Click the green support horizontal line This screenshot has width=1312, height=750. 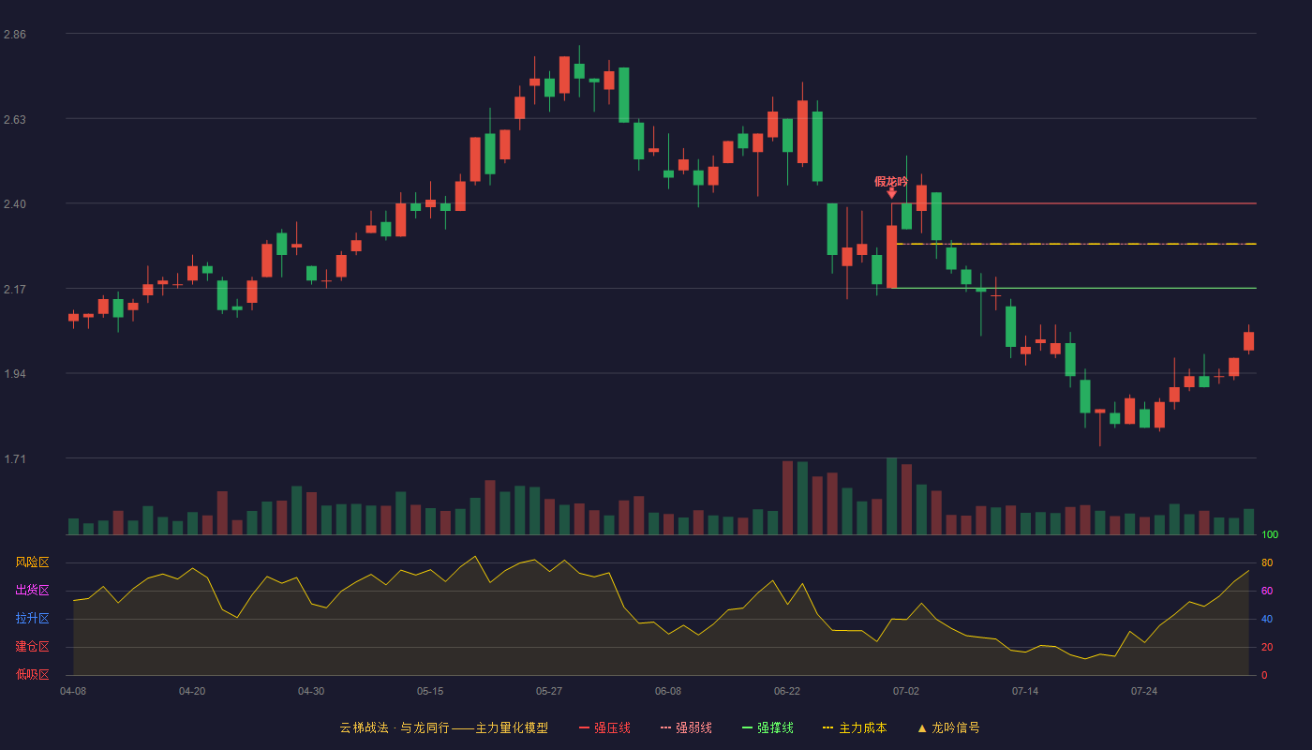1076,288
